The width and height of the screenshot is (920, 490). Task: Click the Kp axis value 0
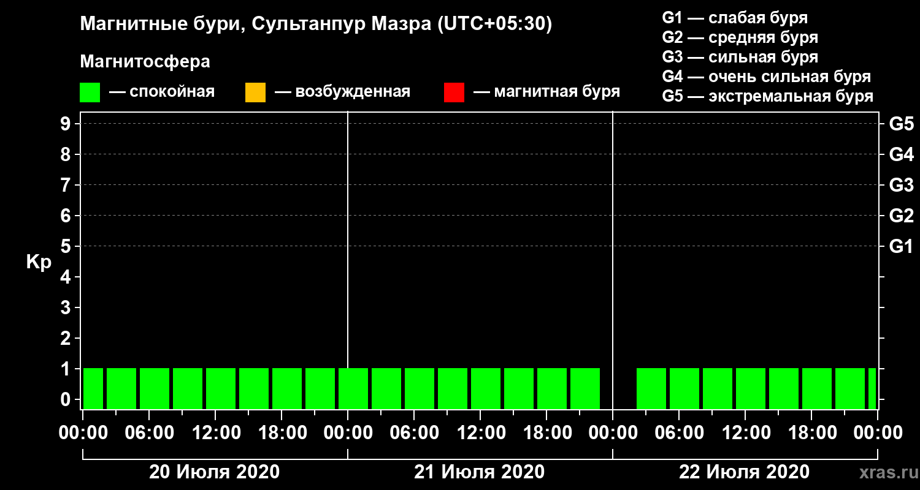67,399
